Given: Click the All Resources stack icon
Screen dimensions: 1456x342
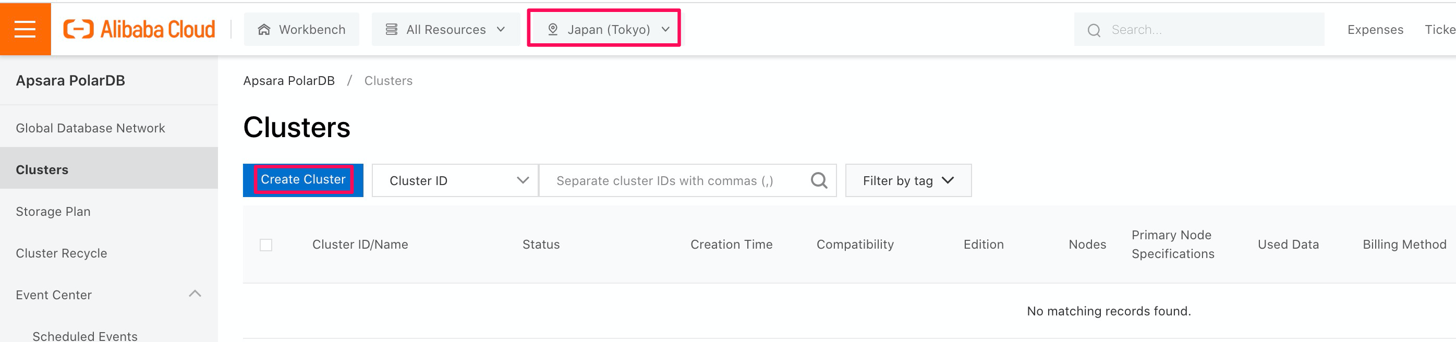Looking at the screenshot, I should tap(391, 29).
